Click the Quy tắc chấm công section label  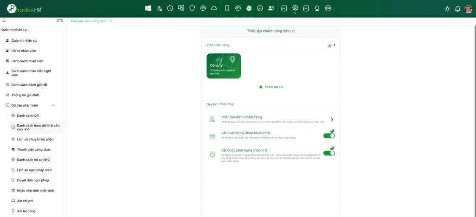click(220, 104)
